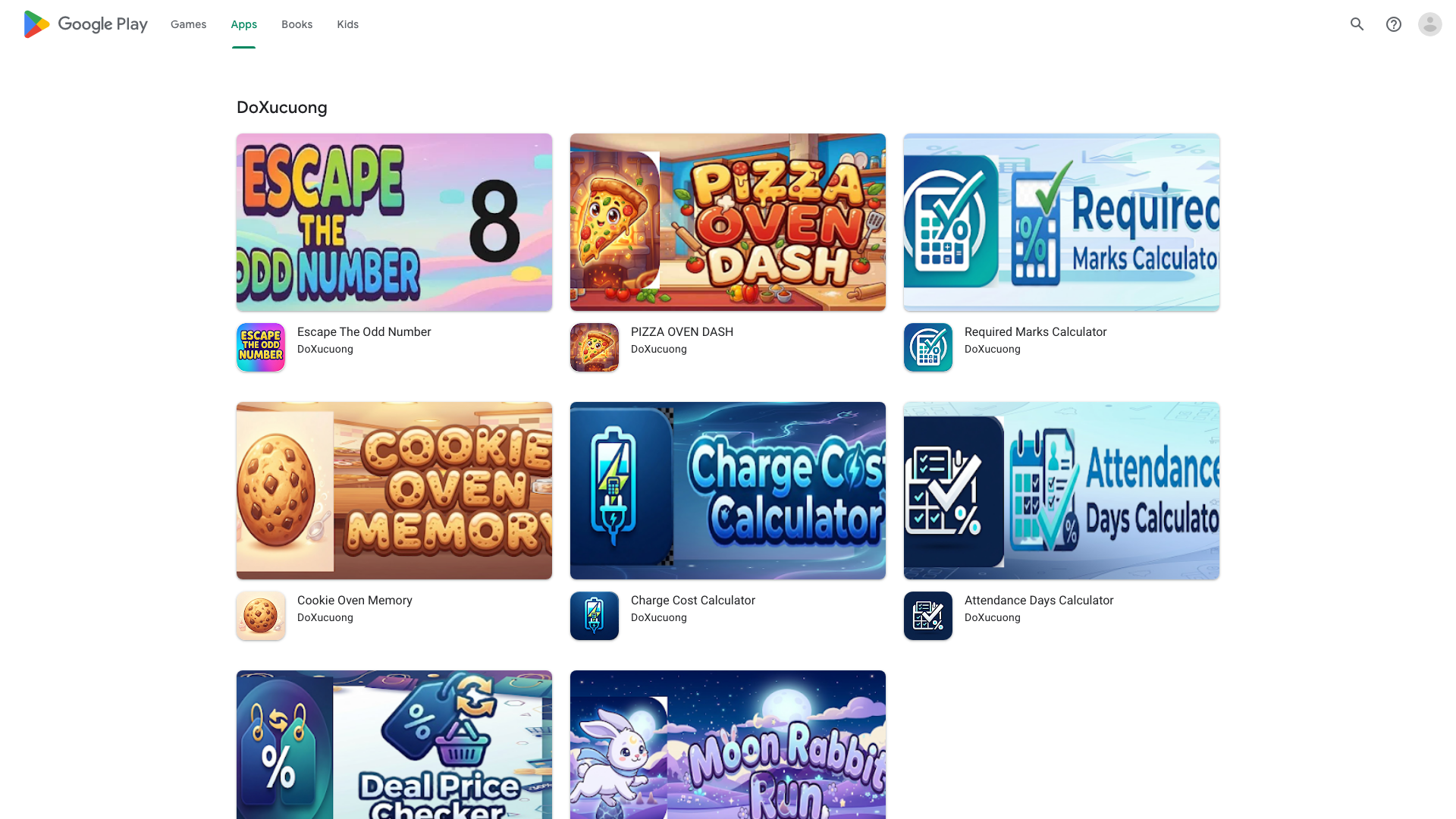Open the Escape The Odd Number app icon
The image size is (1456, 819).
coord(261,347)
